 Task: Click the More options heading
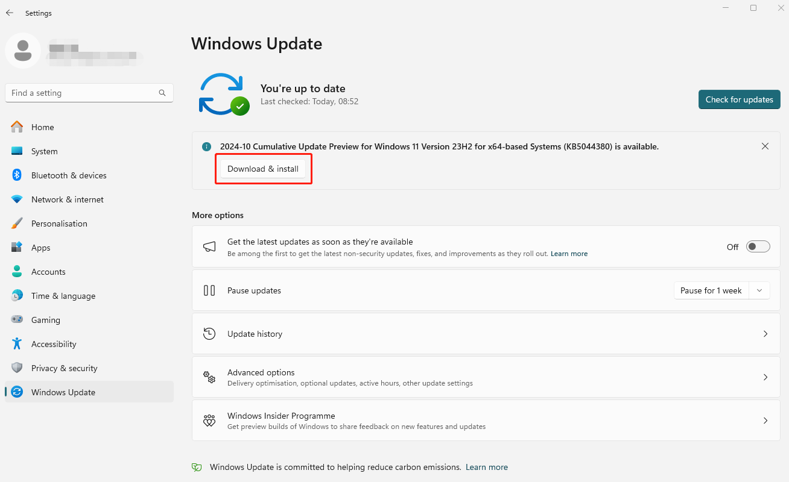coord(218,215)
